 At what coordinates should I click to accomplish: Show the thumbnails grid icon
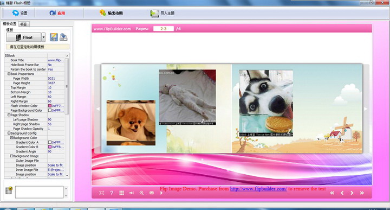point(122,193)
